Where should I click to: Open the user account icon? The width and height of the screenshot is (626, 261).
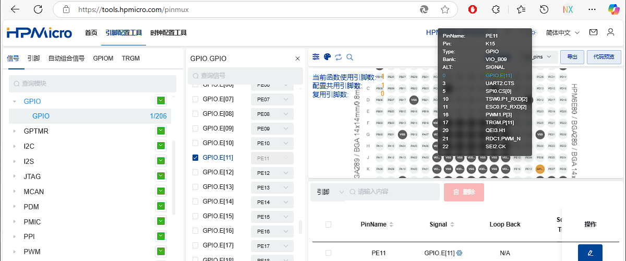tap(610, 32)
